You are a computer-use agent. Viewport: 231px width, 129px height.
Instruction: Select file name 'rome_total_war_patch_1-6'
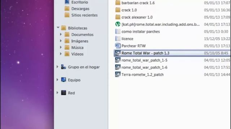(144, 67)
